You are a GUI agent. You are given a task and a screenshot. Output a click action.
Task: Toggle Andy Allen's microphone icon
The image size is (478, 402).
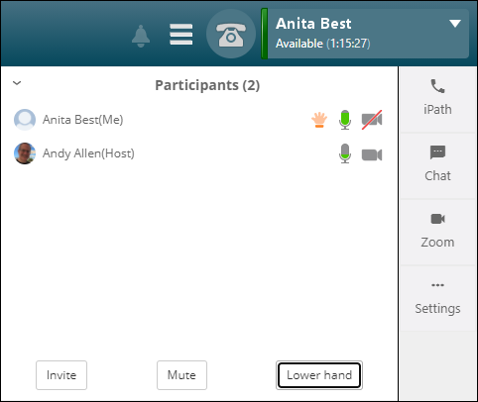point(345,153)
